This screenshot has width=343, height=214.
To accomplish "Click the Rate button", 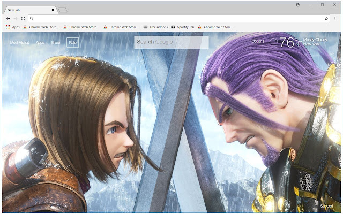I will 73,43.
